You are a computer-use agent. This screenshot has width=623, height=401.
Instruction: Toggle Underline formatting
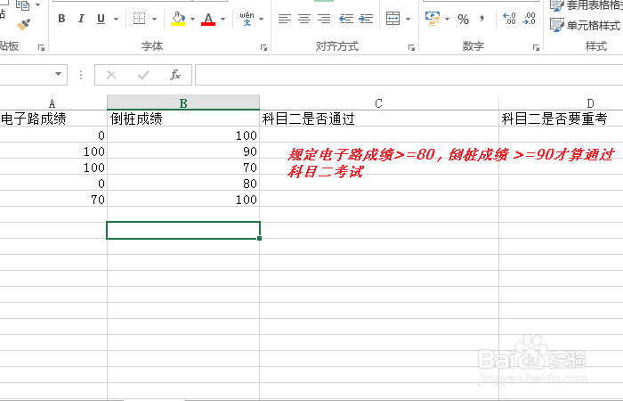pos(101,19)
